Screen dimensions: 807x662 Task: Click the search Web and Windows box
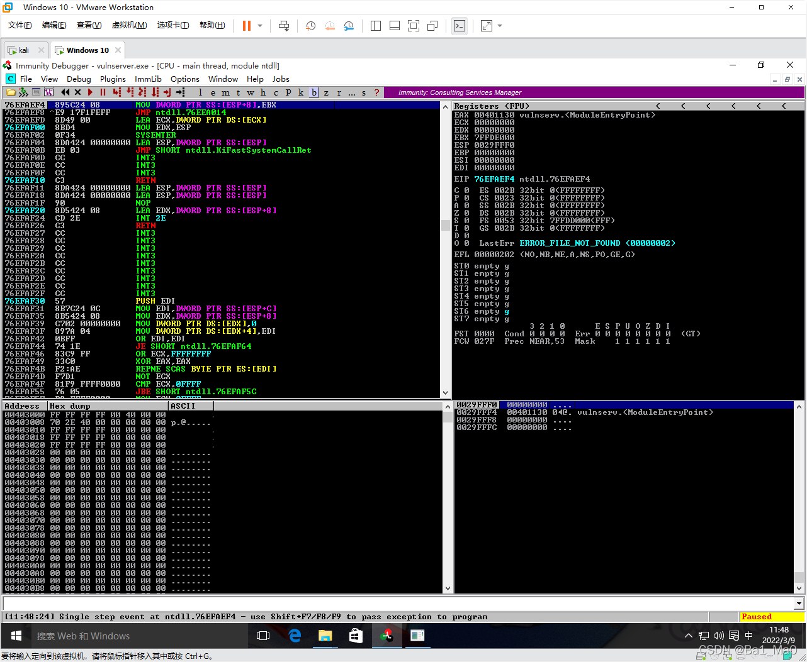(138, 636)
